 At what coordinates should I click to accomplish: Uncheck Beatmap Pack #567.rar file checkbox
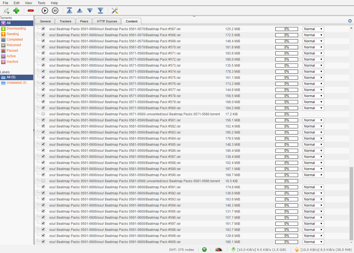point(43,28)
